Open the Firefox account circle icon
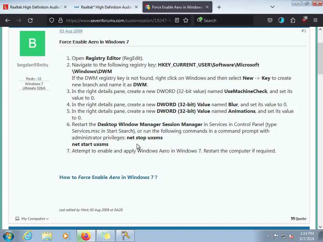 pos(281,20)
